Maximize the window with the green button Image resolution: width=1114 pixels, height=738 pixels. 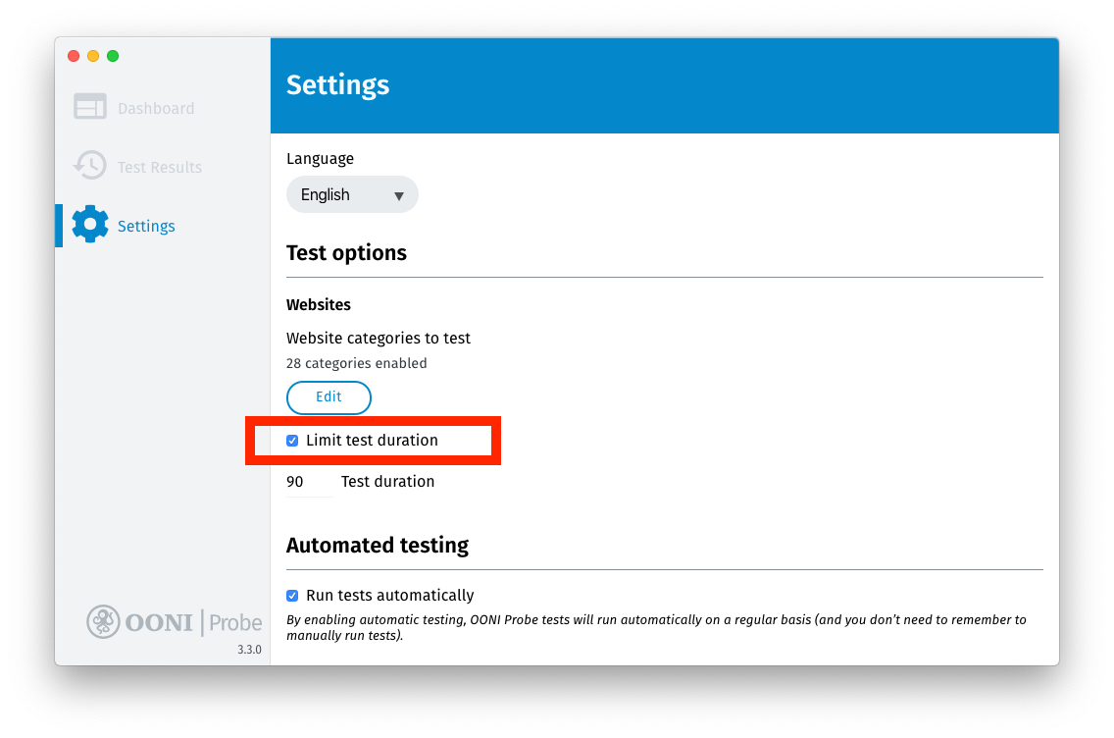point(113,56)
